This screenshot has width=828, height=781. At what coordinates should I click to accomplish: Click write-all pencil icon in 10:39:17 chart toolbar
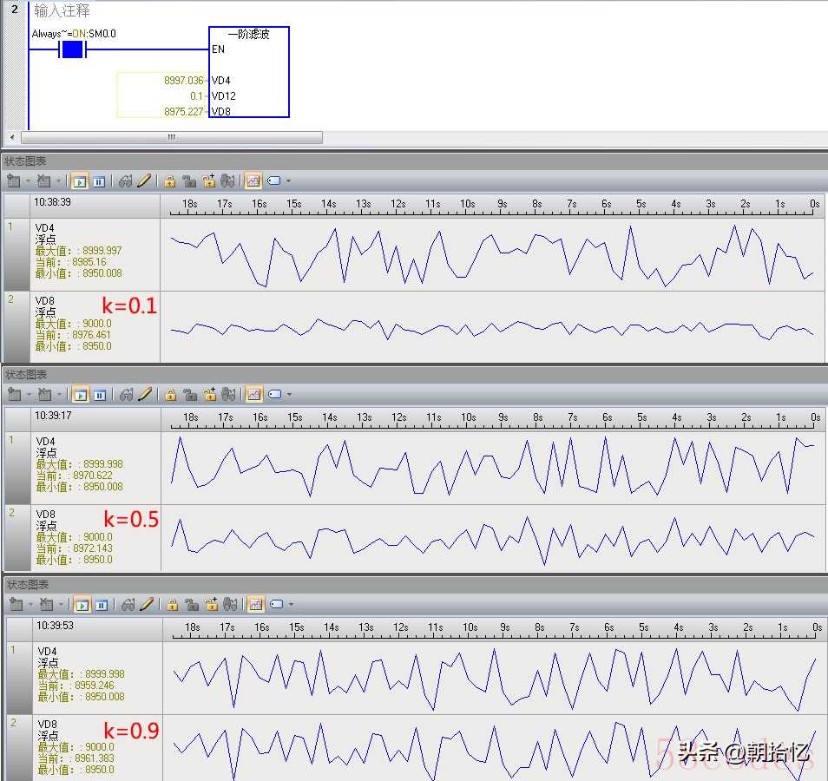[145, 395]
